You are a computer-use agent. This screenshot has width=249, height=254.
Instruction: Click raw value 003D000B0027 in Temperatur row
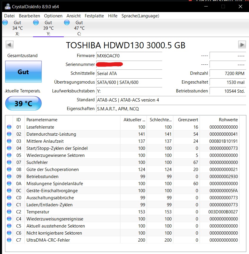(223, 212)
